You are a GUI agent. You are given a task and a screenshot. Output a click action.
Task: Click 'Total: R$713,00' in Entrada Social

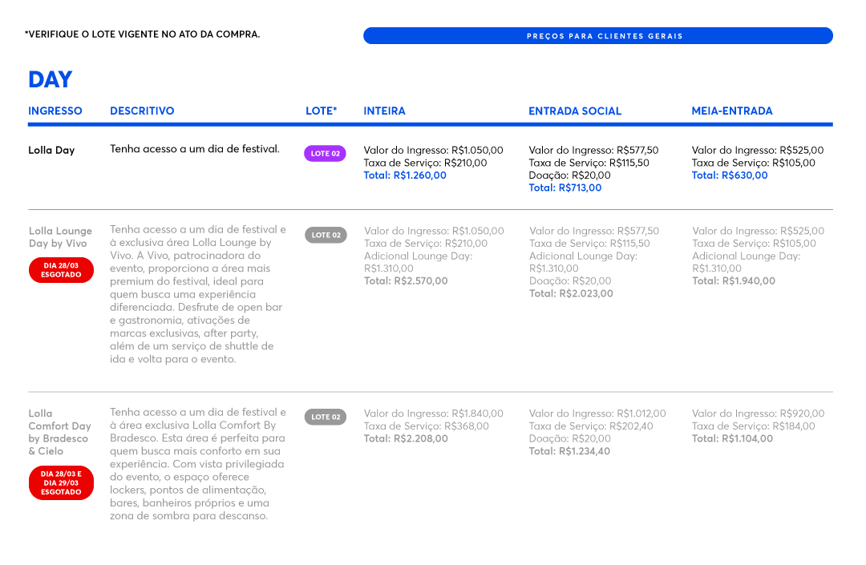565,188
